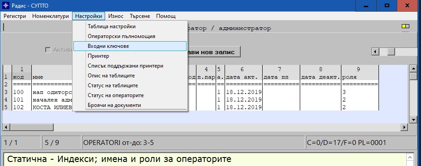Close the open Настройки menu
421x166 pixels.
pos(89,16)
